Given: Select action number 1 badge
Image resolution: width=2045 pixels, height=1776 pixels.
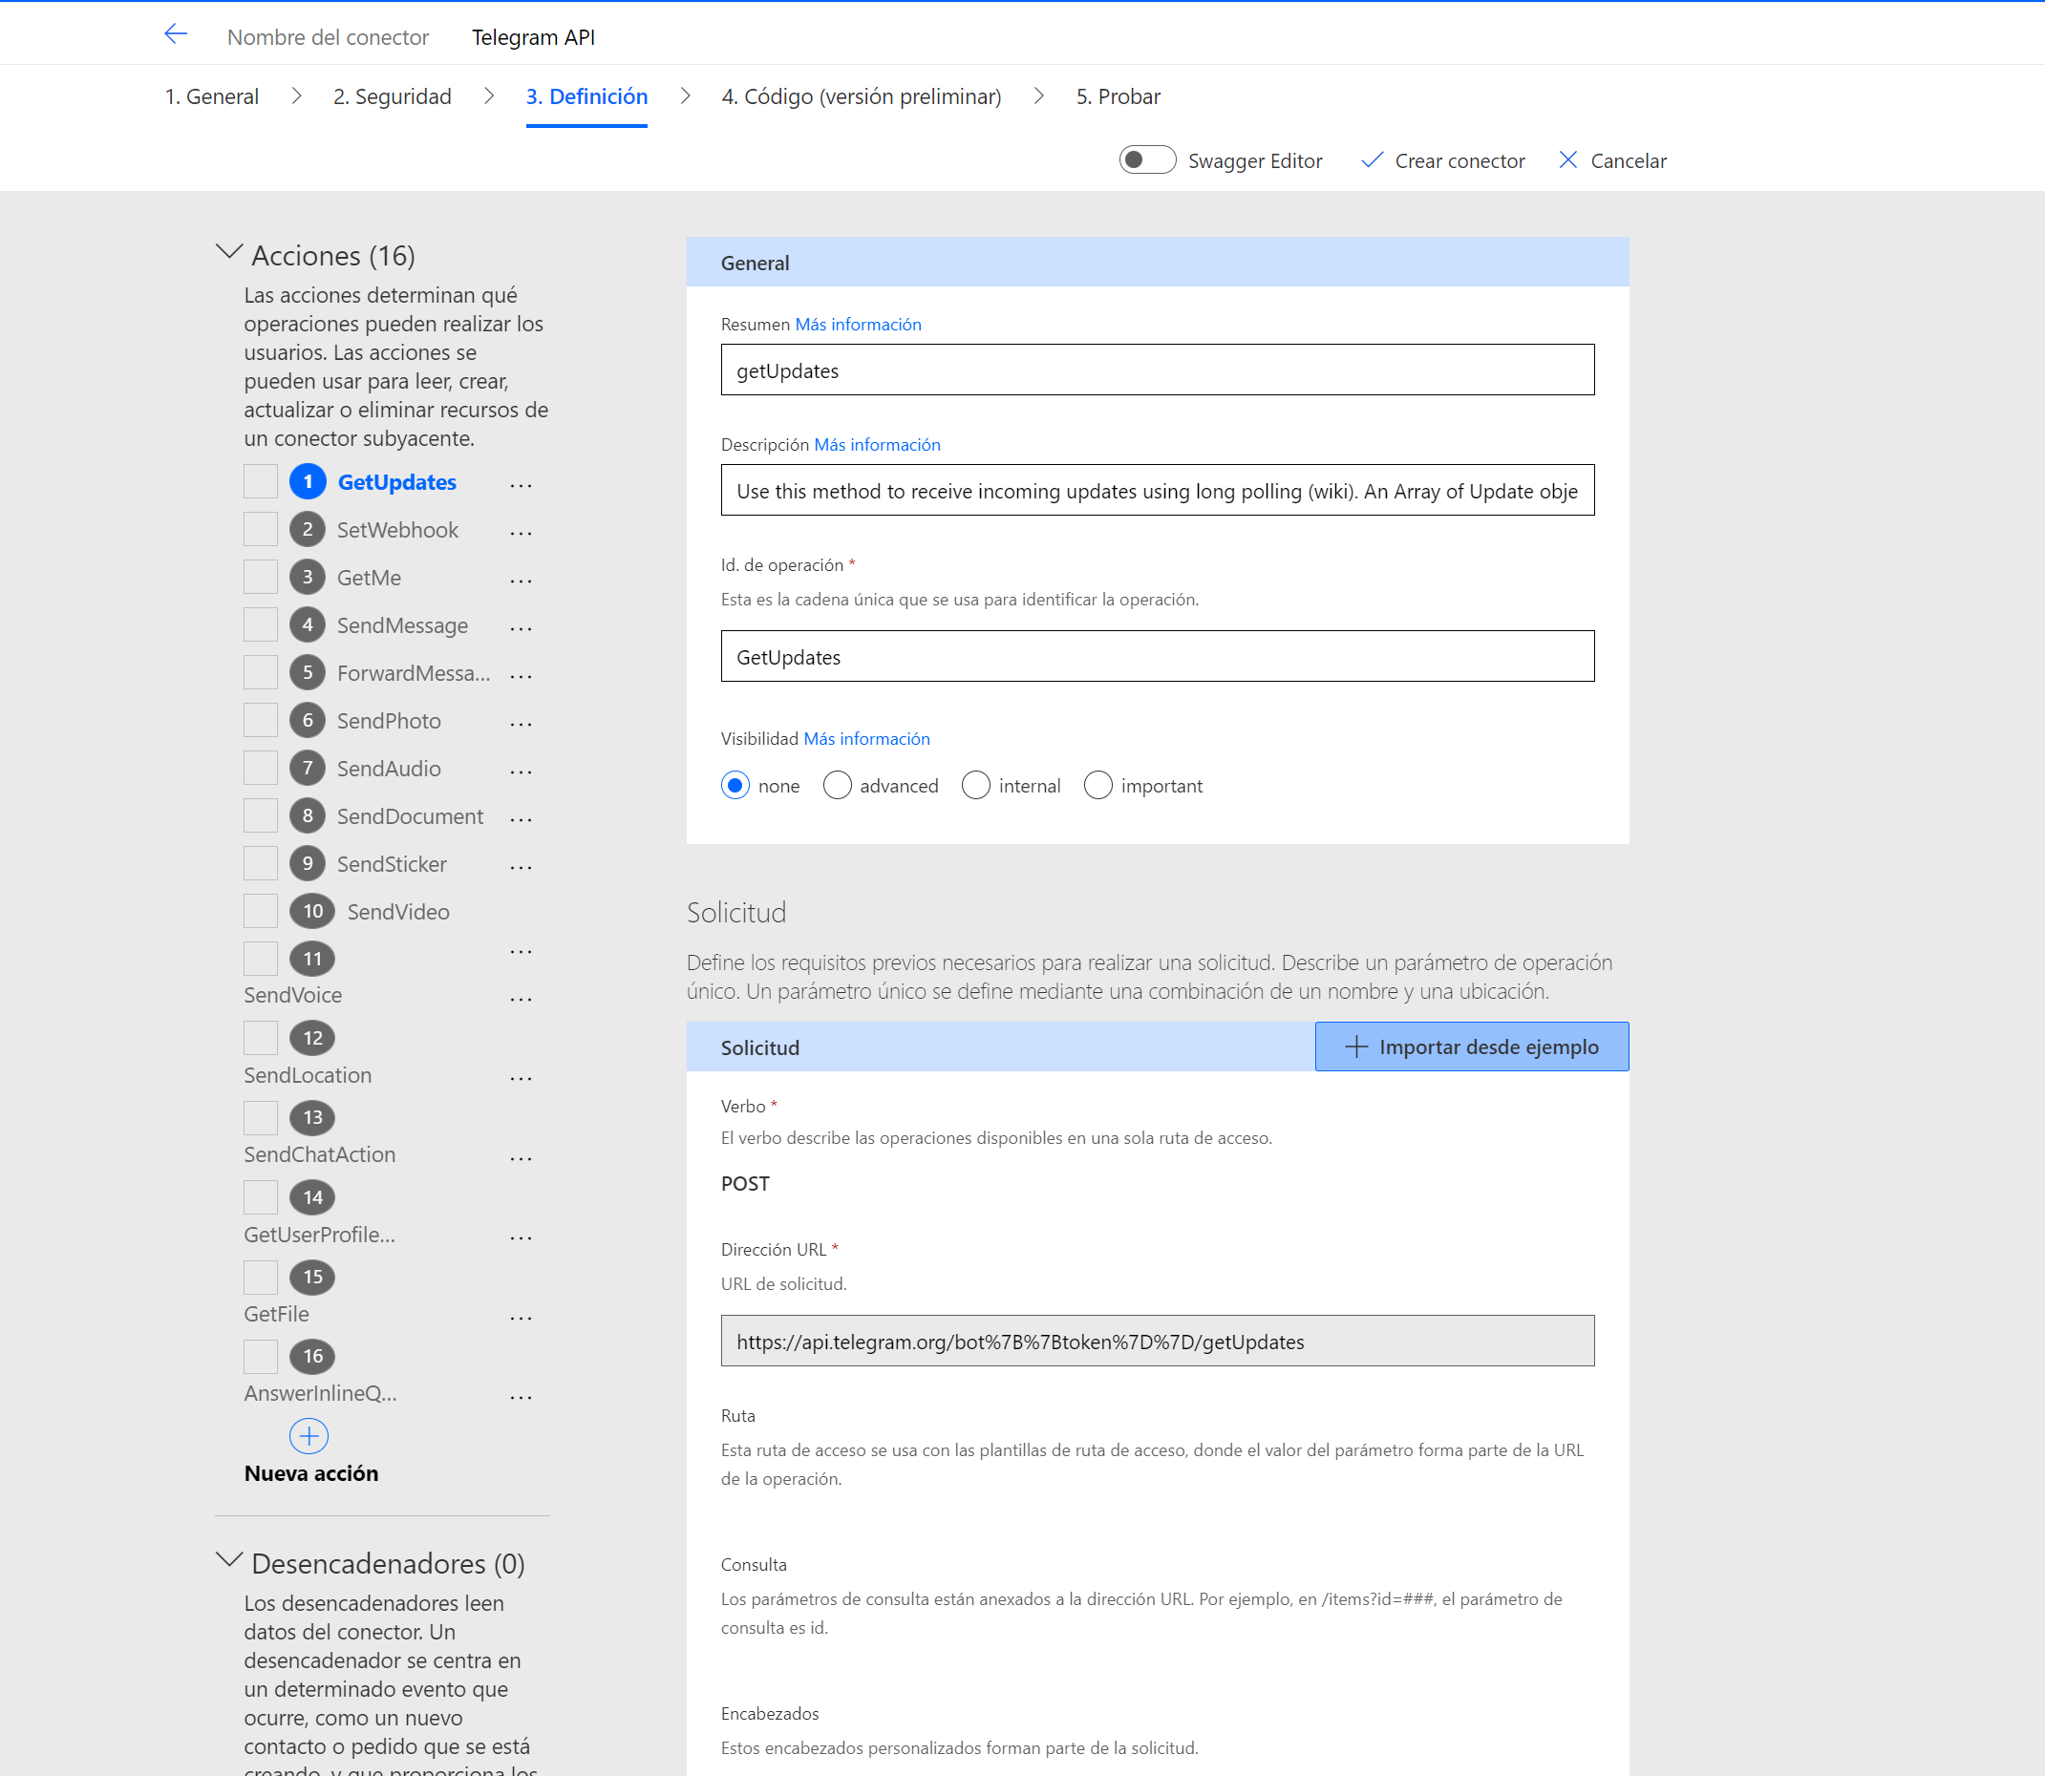Looking at the screenshot, I should pos(308,481).
